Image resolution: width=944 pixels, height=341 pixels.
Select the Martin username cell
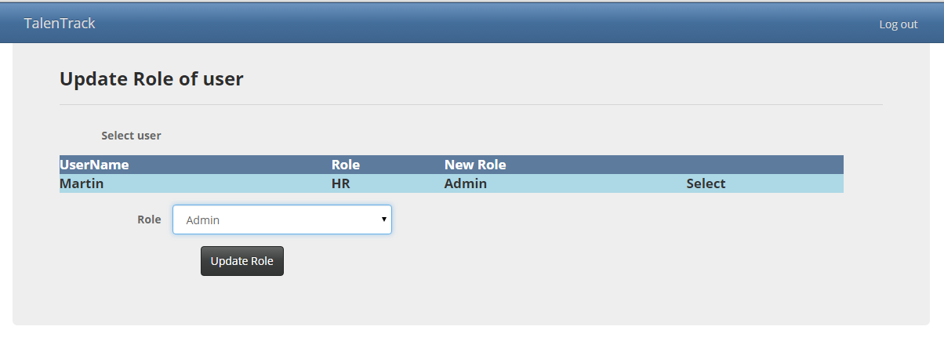tap(82, 184)
